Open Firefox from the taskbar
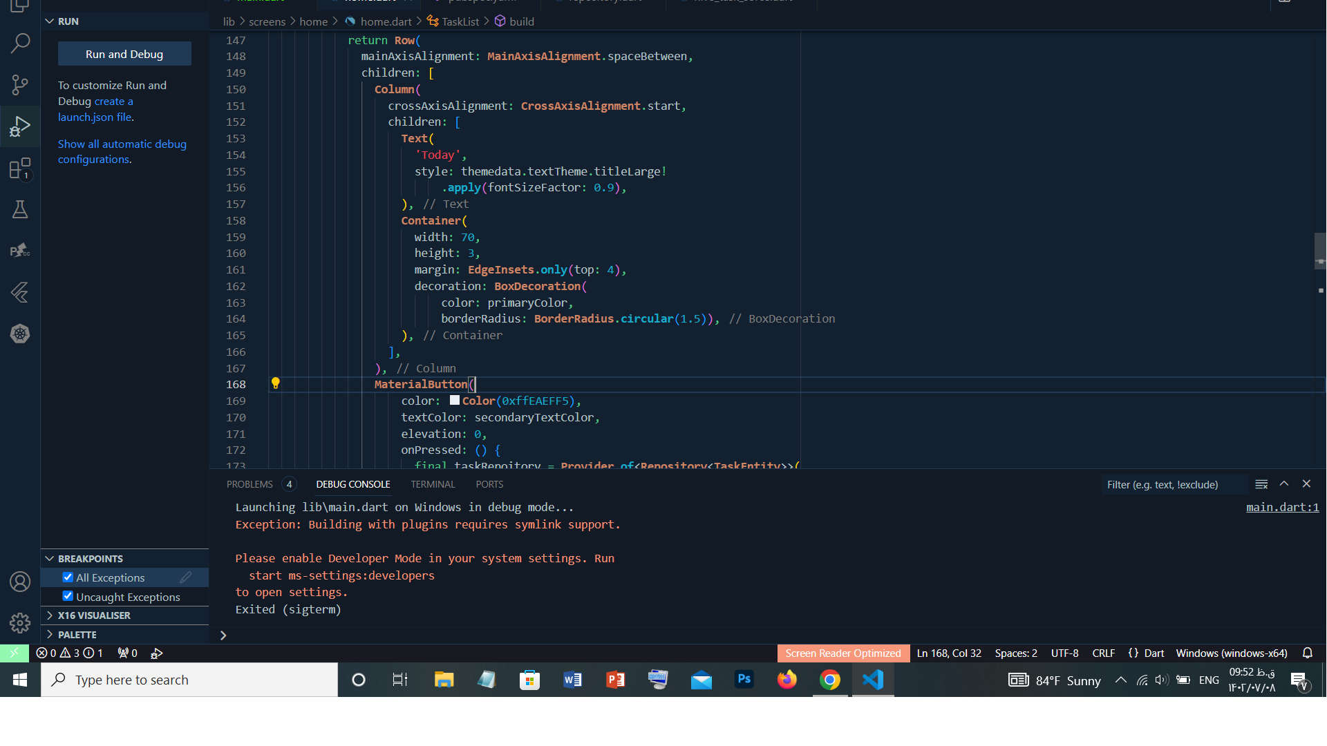 tap(787, 680)
